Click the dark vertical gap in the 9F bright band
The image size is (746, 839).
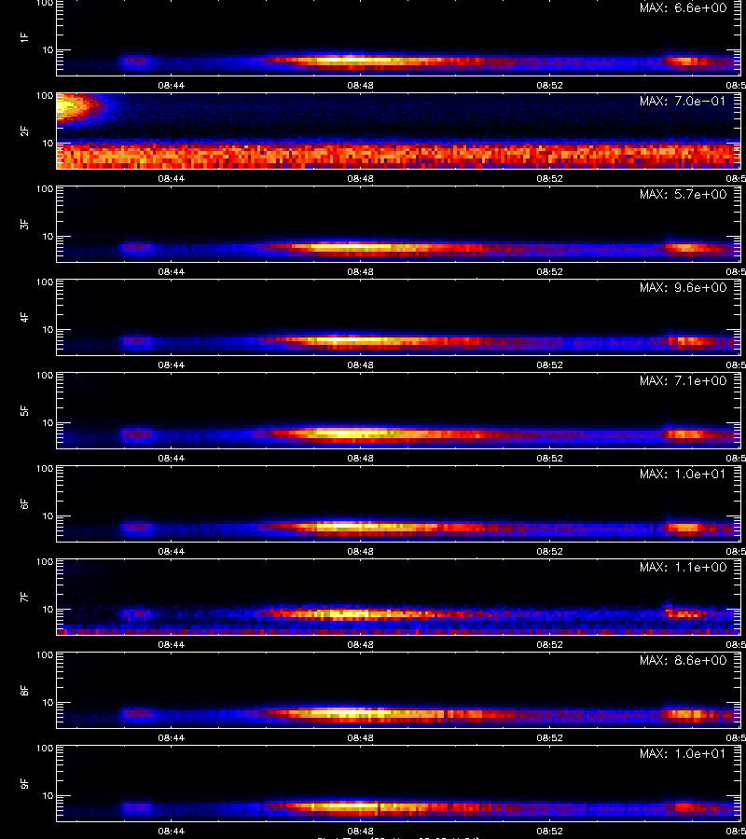[x=378, y=807]
